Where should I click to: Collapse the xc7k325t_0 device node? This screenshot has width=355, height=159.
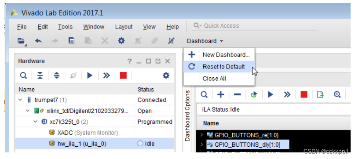(x=35, y=122)
